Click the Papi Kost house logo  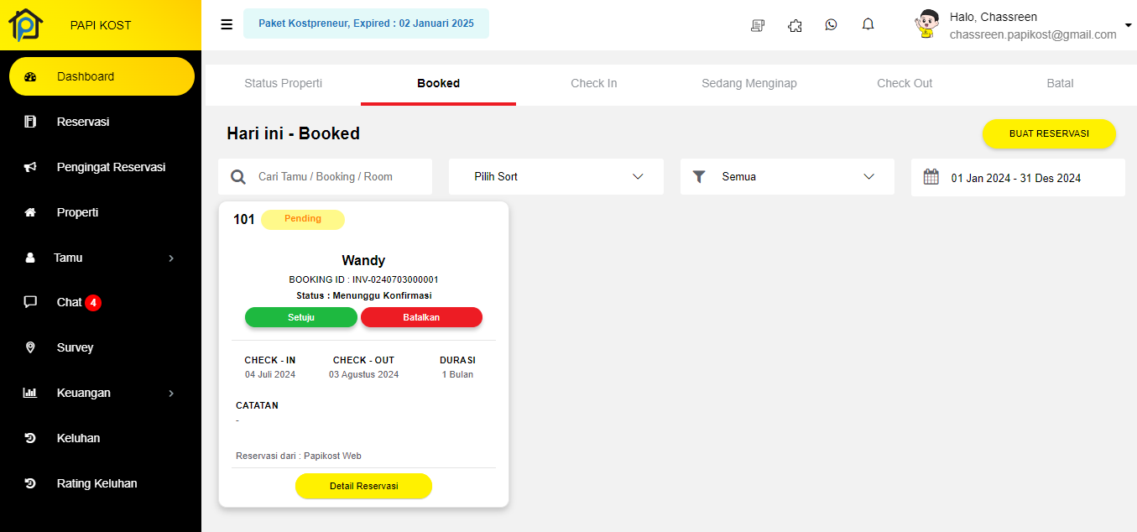click(26, 25)
